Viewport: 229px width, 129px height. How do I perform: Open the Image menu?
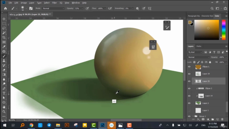click(x=24, y=3)
